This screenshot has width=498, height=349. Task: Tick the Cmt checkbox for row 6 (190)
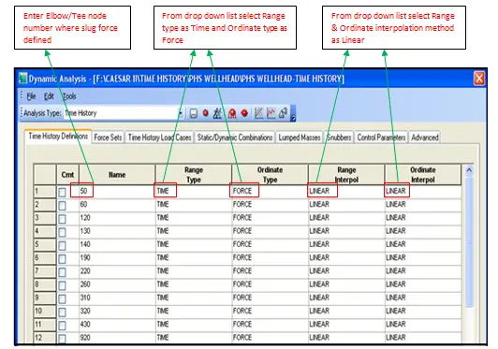62,259
